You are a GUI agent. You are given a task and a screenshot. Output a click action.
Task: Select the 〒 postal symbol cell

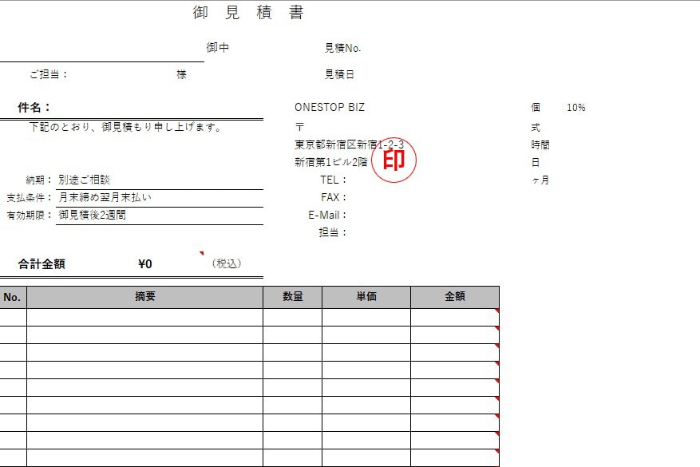tap(299, 127)
